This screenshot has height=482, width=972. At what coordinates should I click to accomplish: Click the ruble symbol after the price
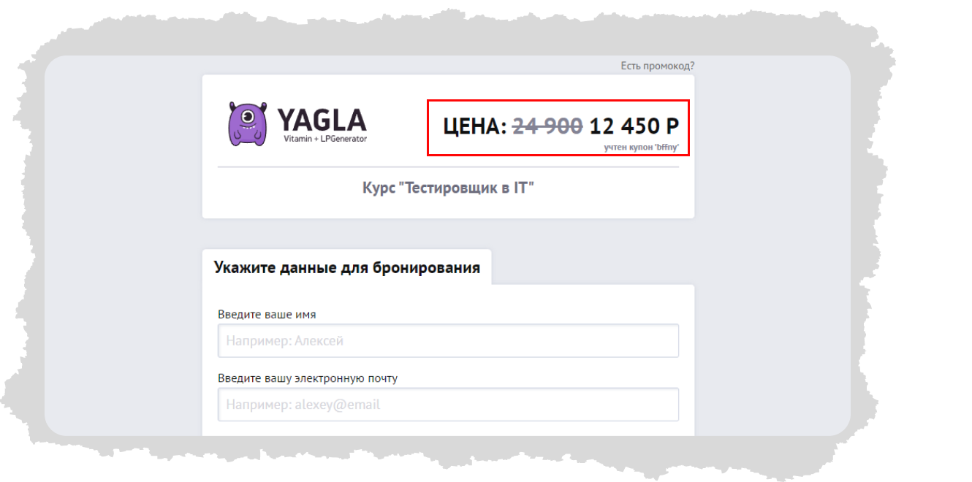coord(672,126)
